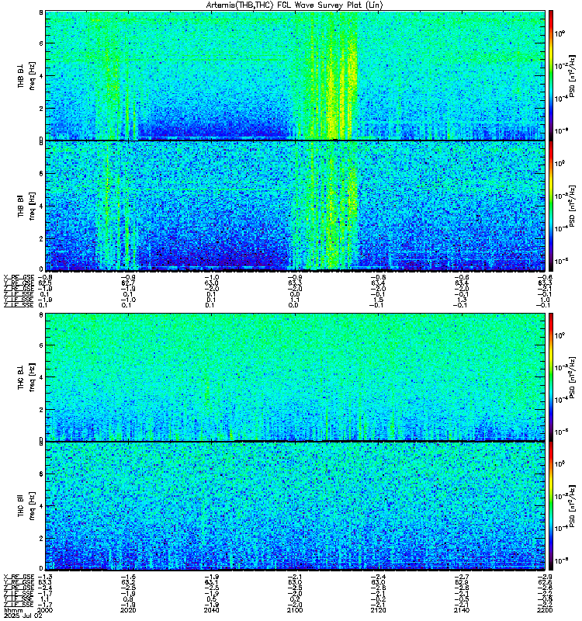The image size is (582, 621).
Task: Select the THC B-perpendicular spectrogram panel
Action: 295,377
